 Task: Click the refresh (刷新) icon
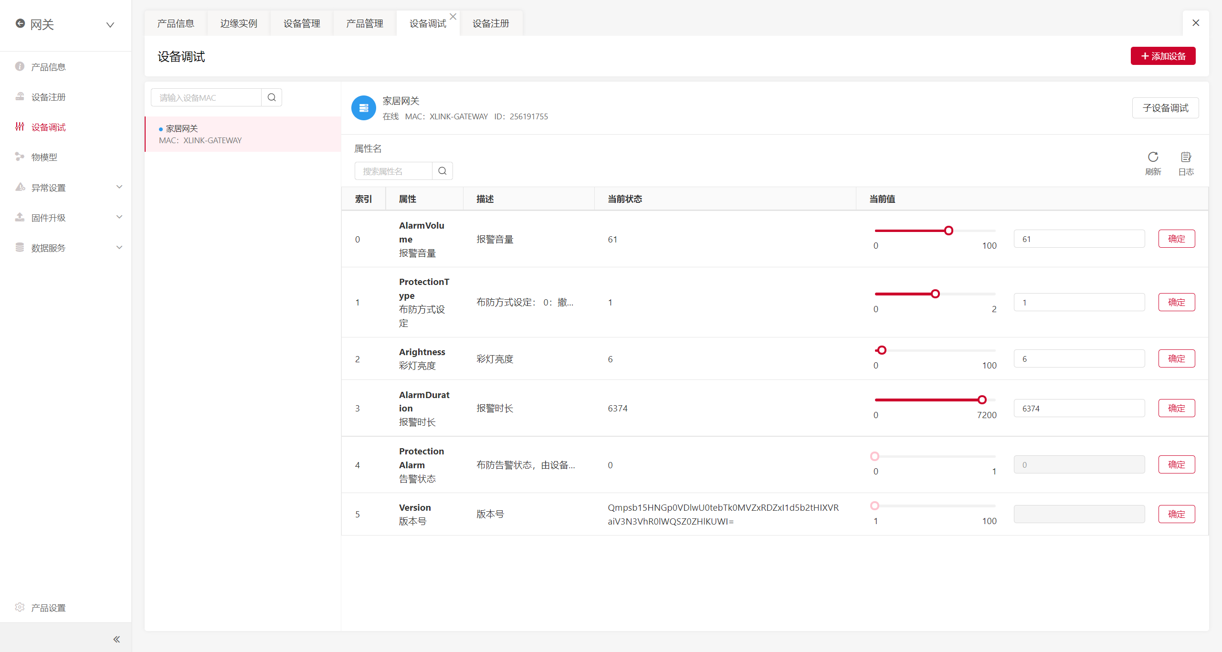1153,158
